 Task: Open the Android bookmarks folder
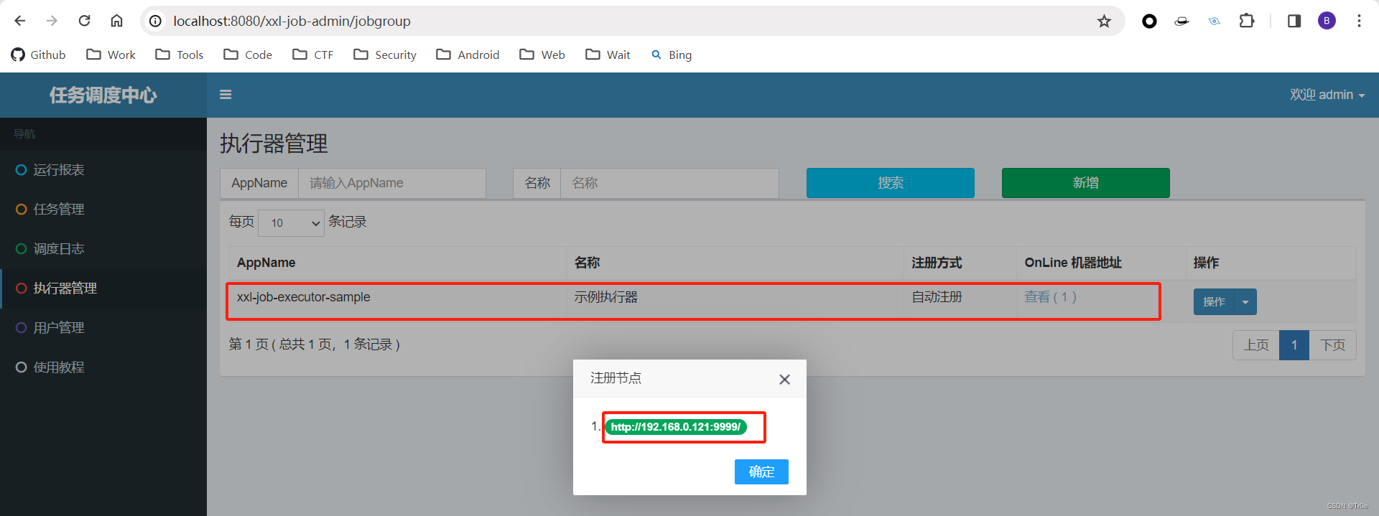(x=468, y=55)
